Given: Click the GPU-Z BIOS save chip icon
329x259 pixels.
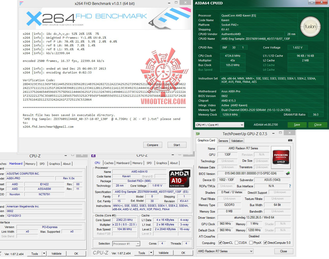Looking at the screenshot, I should [288, 173].
